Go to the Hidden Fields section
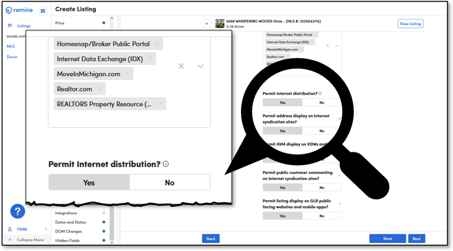Screen dimensions: 453x251 67,240
